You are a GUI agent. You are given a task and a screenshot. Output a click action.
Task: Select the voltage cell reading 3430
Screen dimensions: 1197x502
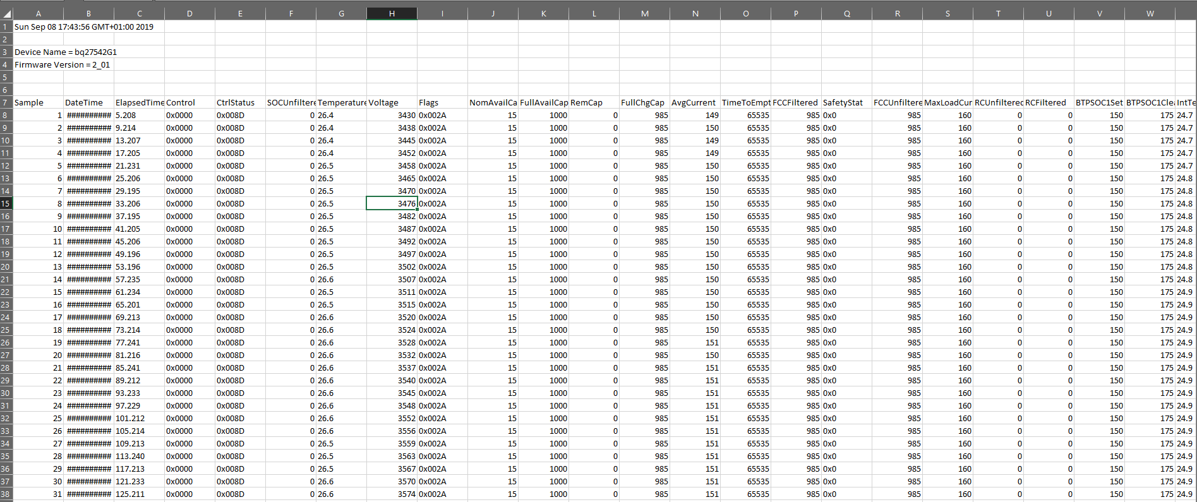pos(392,115)
